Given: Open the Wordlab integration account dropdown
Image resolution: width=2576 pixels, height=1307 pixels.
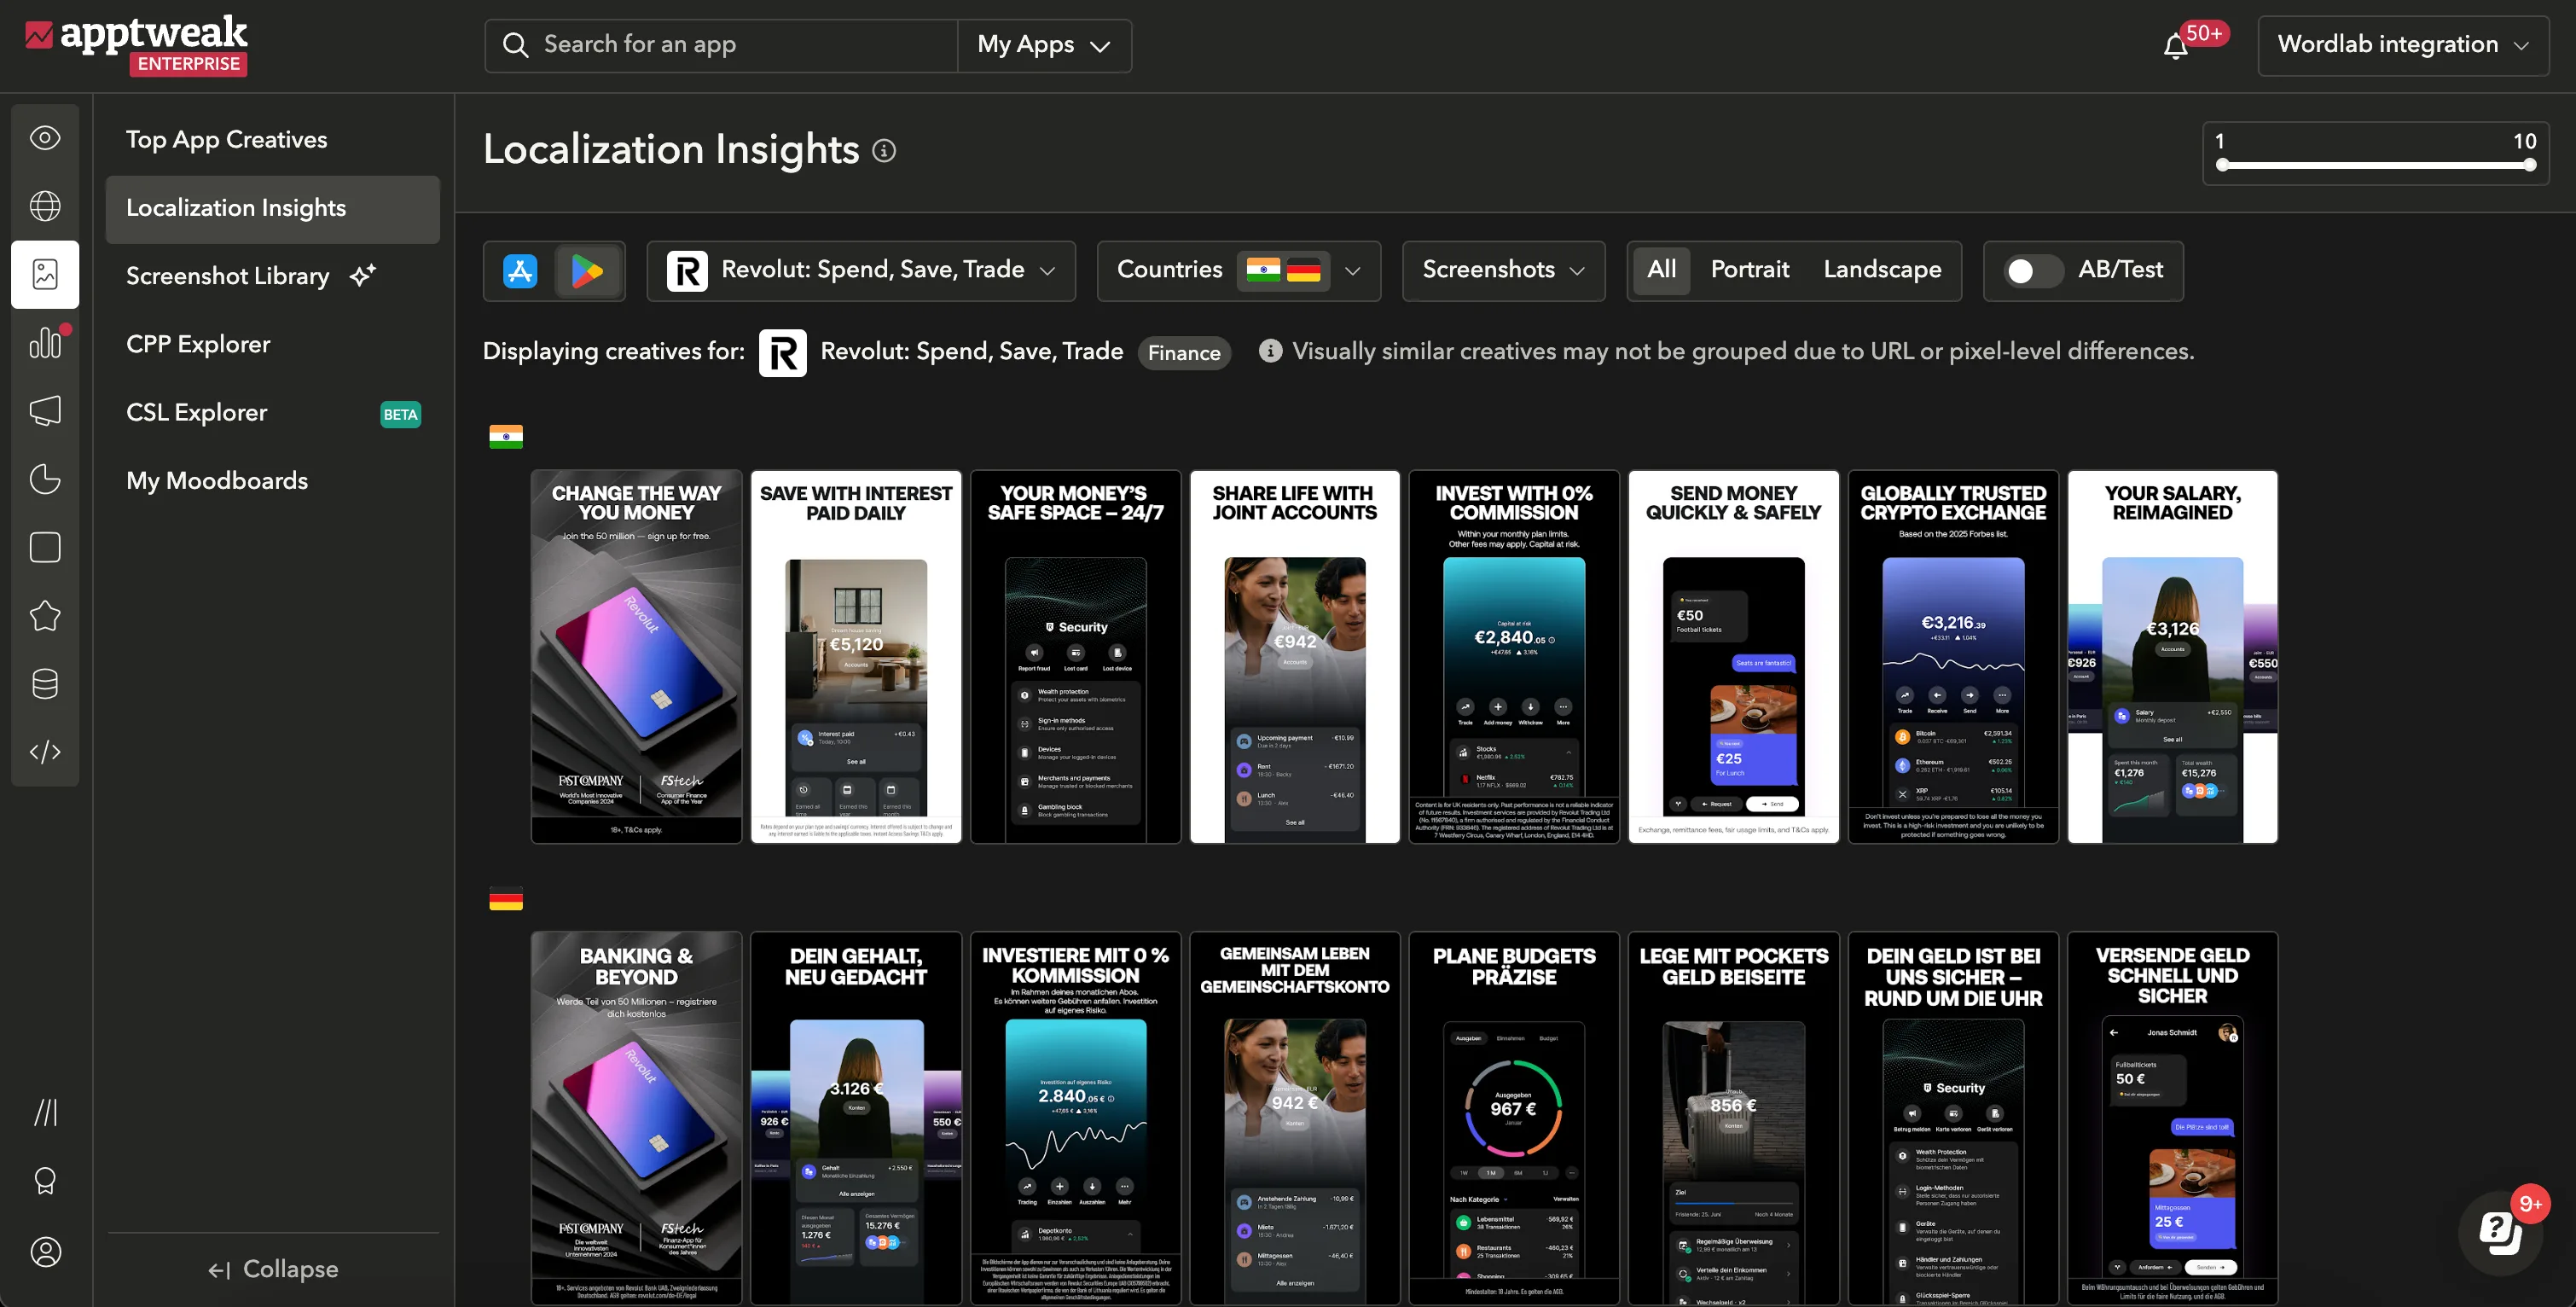Looking at the screenshot, I should pos(2402,45).
